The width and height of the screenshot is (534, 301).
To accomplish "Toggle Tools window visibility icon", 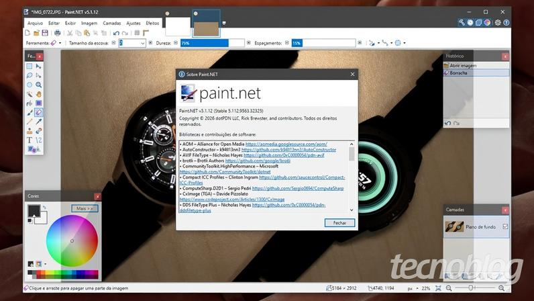I will click(462, 23).
